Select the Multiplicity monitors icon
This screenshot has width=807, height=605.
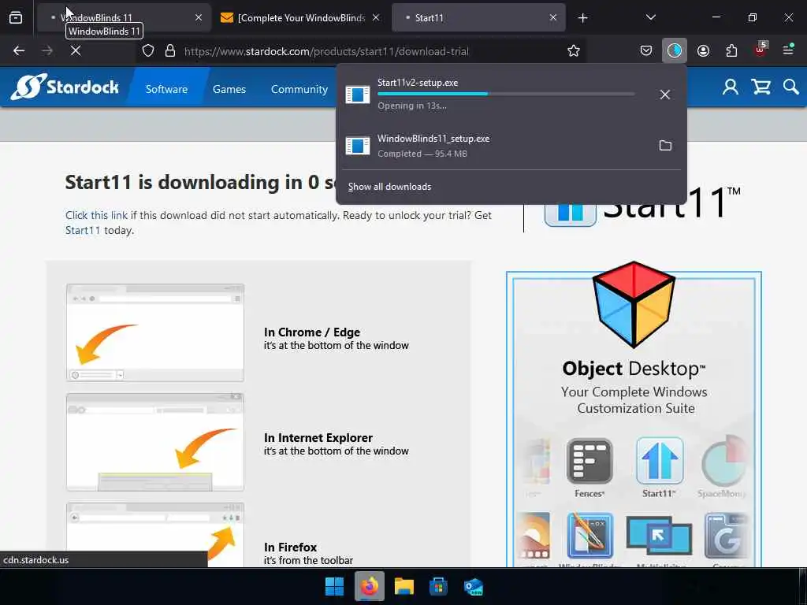point(660,537)
